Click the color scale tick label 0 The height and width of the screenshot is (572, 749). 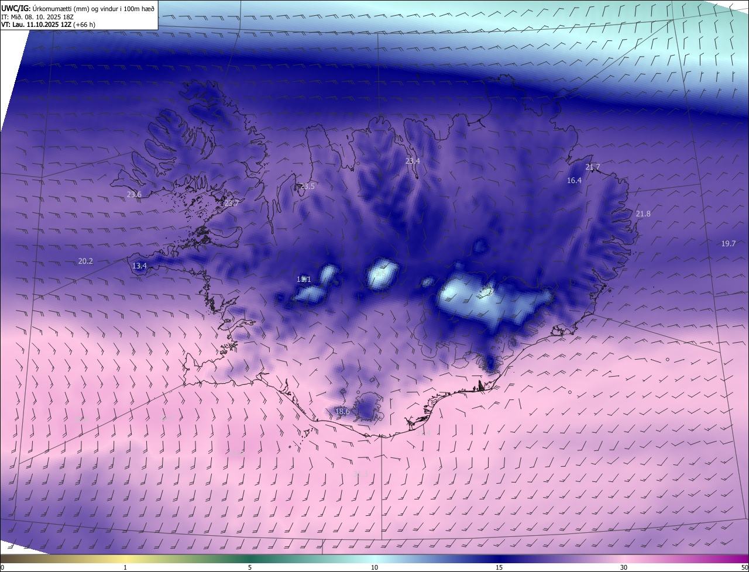click(2, 567)
